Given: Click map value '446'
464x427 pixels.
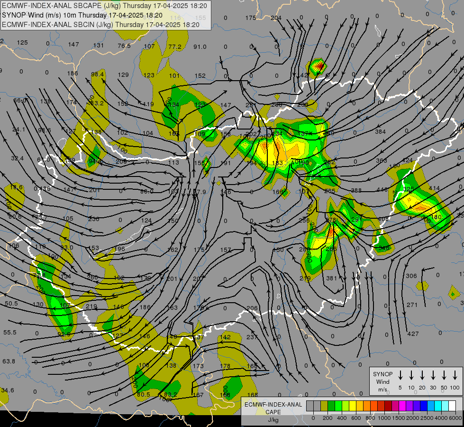Looking at the screenshot, I should pos(382,190).
